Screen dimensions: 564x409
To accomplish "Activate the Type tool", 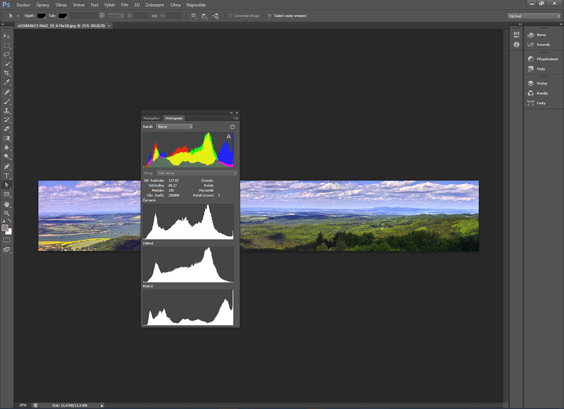I will (7, 176).
